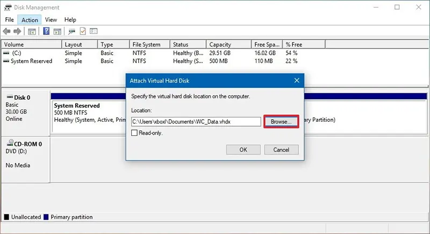Open Help via blue question mark icon

pyautogui.click(x=46, y=31)
